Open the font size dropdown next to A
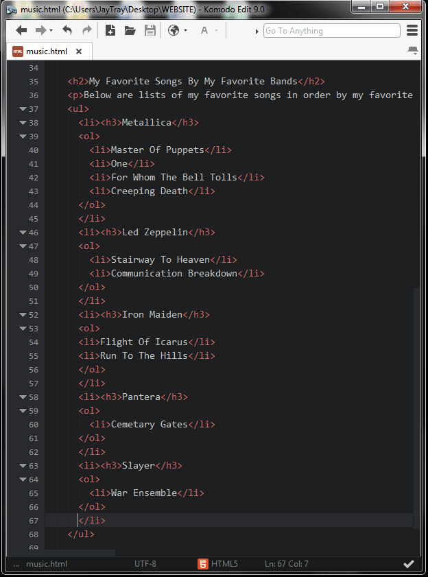This screenshot has width=428, height=577. (216, 30)
